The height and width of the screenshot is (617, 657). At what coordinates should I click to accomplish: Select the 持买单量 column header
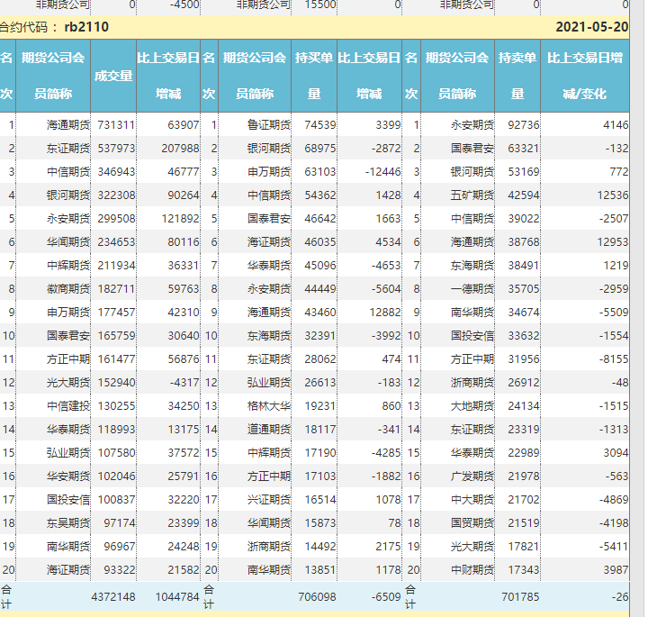pos(314,76)
